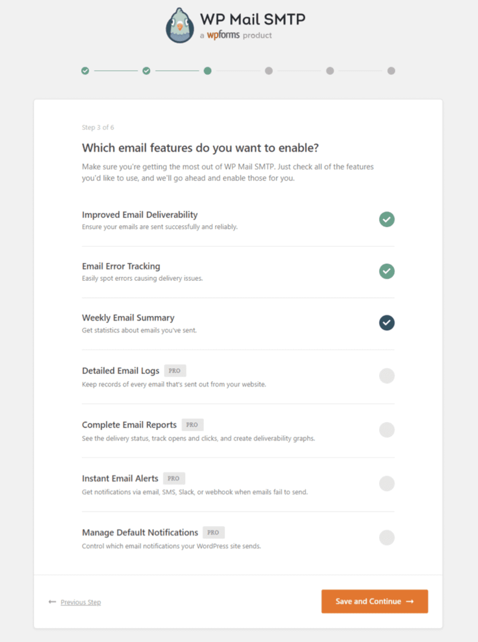Click the second green checkmark progress icon
This screenshot has width=478, height=642.
[147, 70]
